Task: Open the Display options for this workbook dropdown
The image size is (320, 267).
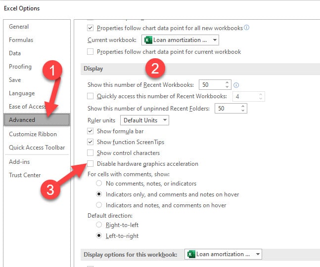Action: click(223, 254)
